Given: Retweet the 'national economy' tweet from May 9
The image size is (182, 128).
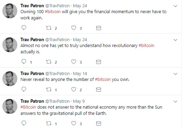Looking at the screenshot, I should click(x=49, y=124).
